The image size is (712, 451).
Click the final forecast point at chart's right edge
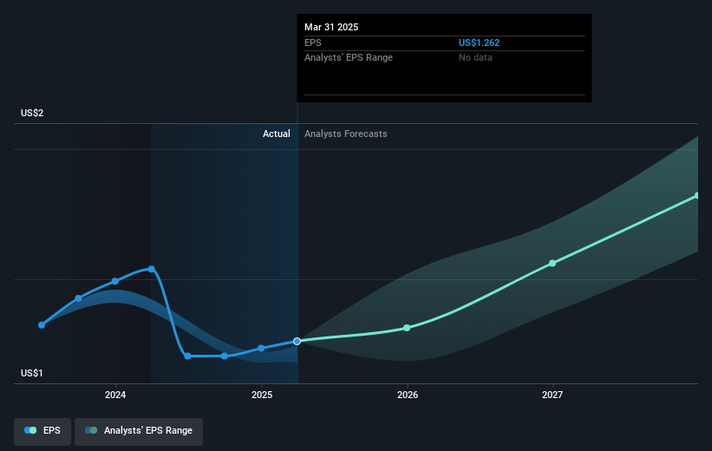tap(697, 196)
